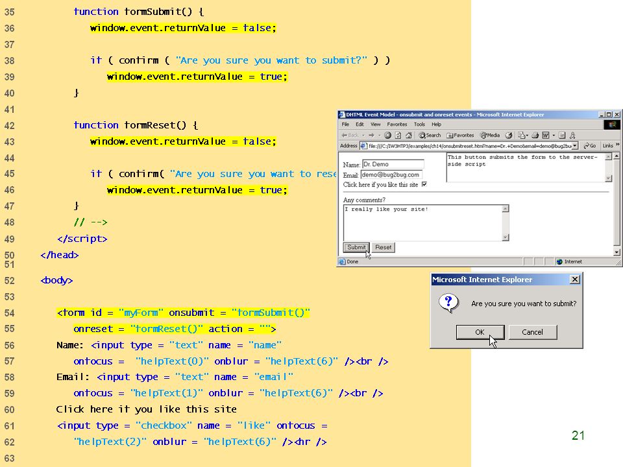The width and height of the screenshot is (623, 467).
Task: Click the 'Any comments?' label text
Action: tap(364, 200)
